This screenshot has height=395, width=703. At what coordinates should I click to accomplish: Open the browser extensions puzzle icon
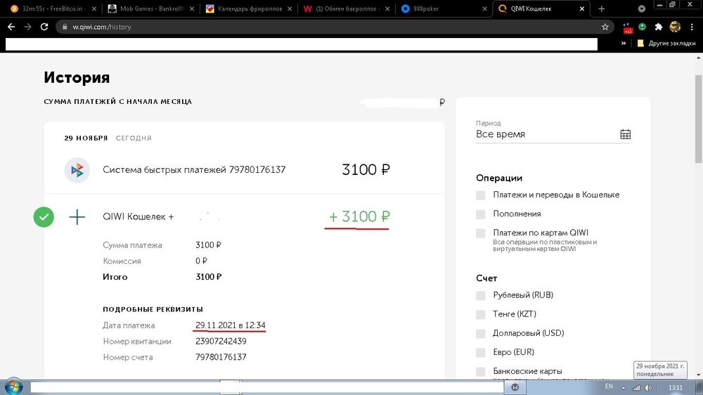pos(659,27)
